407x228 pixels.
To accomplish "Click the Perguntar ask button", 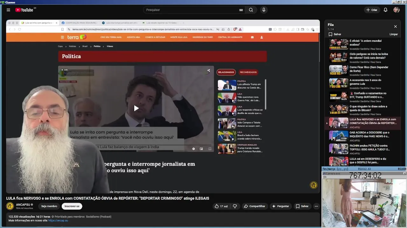I will [x=280, y=206].
